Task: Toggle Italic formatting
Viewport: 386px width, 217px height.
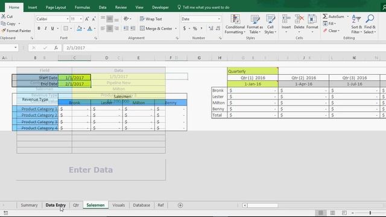Action: pyautogui.click(x=46, y=28)
